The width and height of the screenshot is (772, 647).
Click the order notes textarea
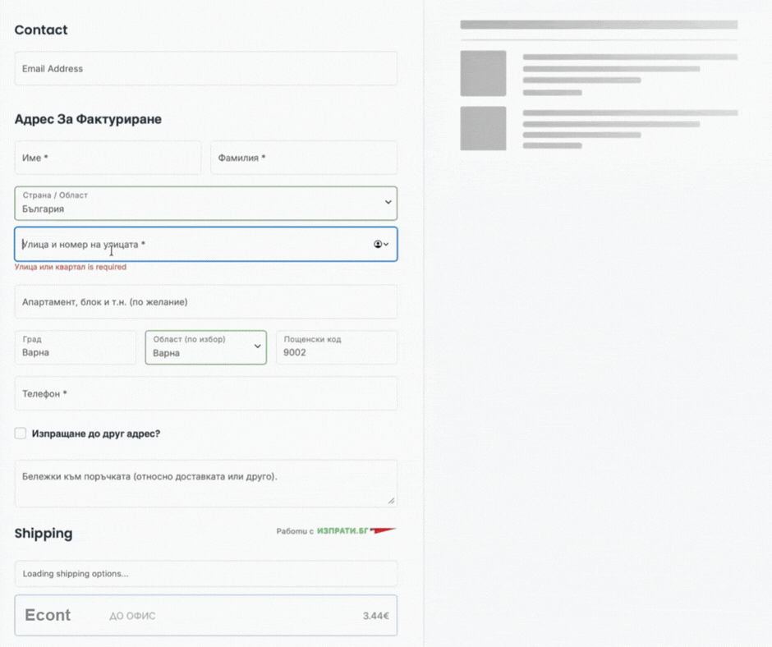pos(206,484)
